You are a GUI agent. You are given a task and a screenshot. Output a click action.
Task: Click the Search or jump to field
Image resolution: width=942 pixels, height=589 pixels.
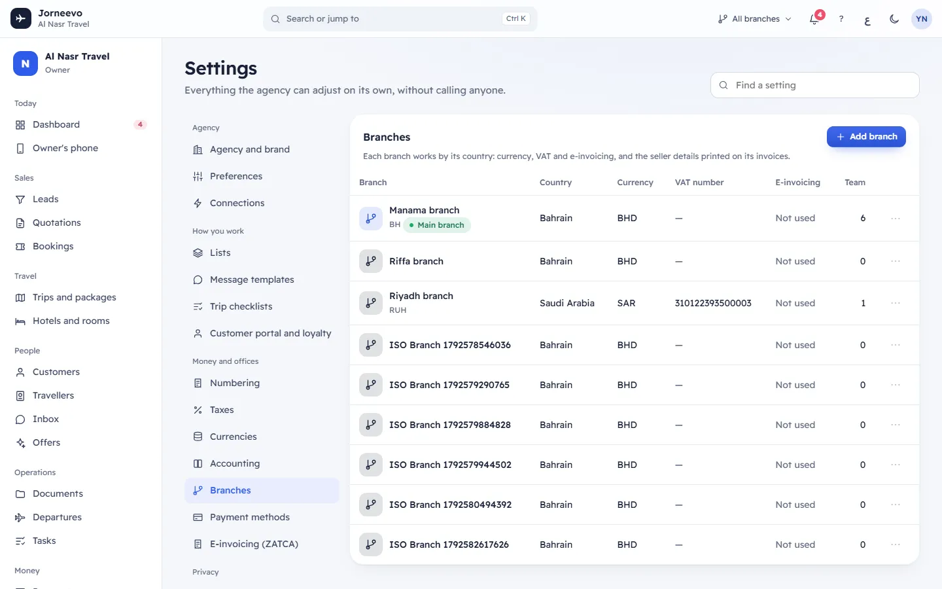[400, 19]
